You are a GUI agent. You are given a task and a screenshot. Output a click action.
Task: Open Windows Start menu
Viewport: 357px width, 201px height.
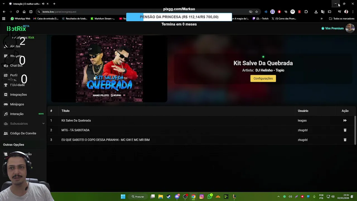click(x=123, y=197)
